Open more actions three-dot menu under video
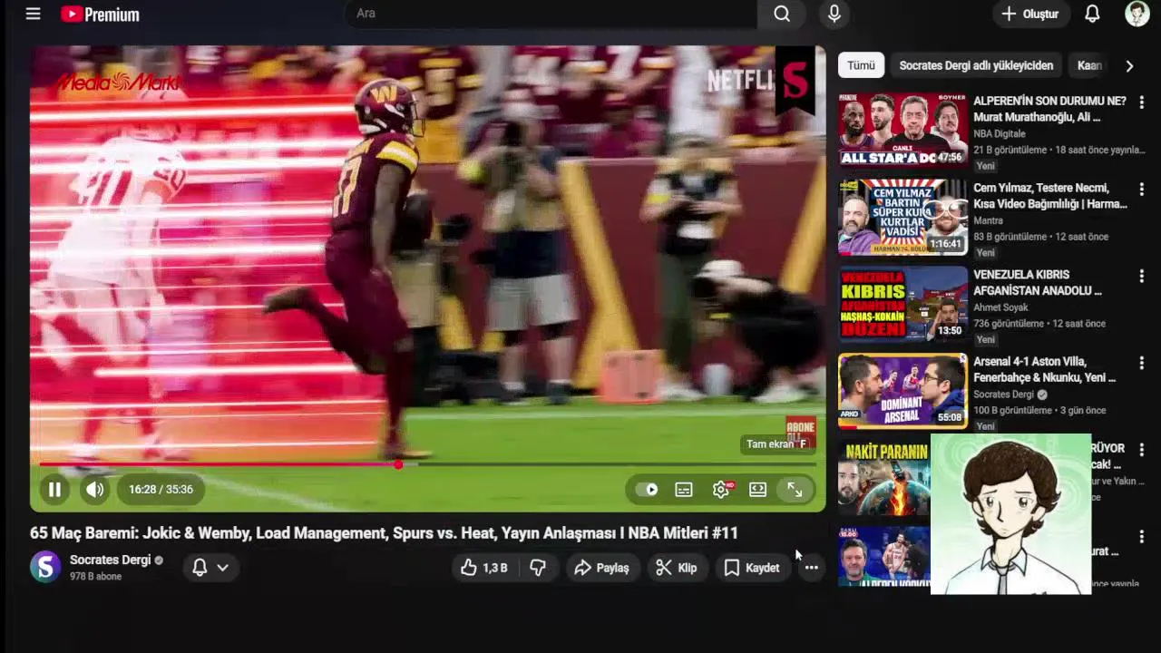1161x653 pixels. click(x=811, y=568)
